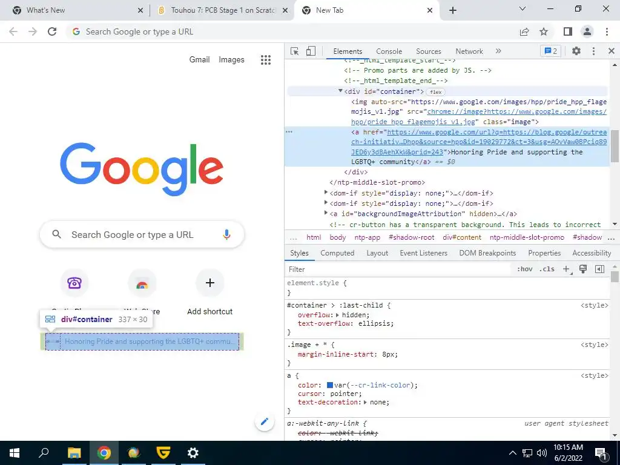Focus the Styles Filter field

[398, 269]
